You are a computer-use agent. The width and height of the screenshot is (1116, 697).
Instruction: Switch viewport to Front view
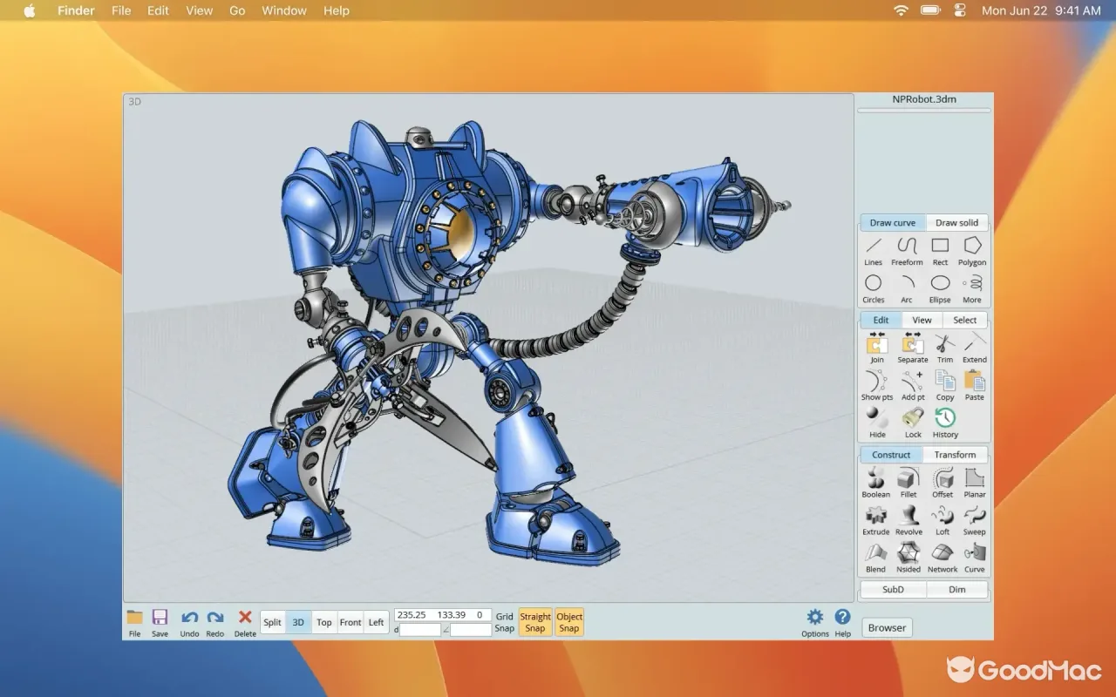pos(350,622)
